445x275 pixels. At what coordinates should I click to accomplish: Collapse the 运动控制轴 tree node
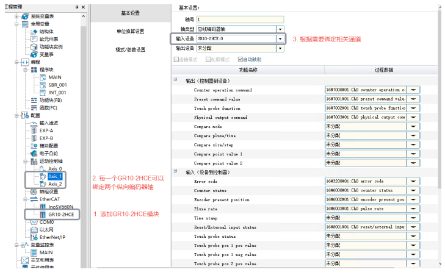25,162
